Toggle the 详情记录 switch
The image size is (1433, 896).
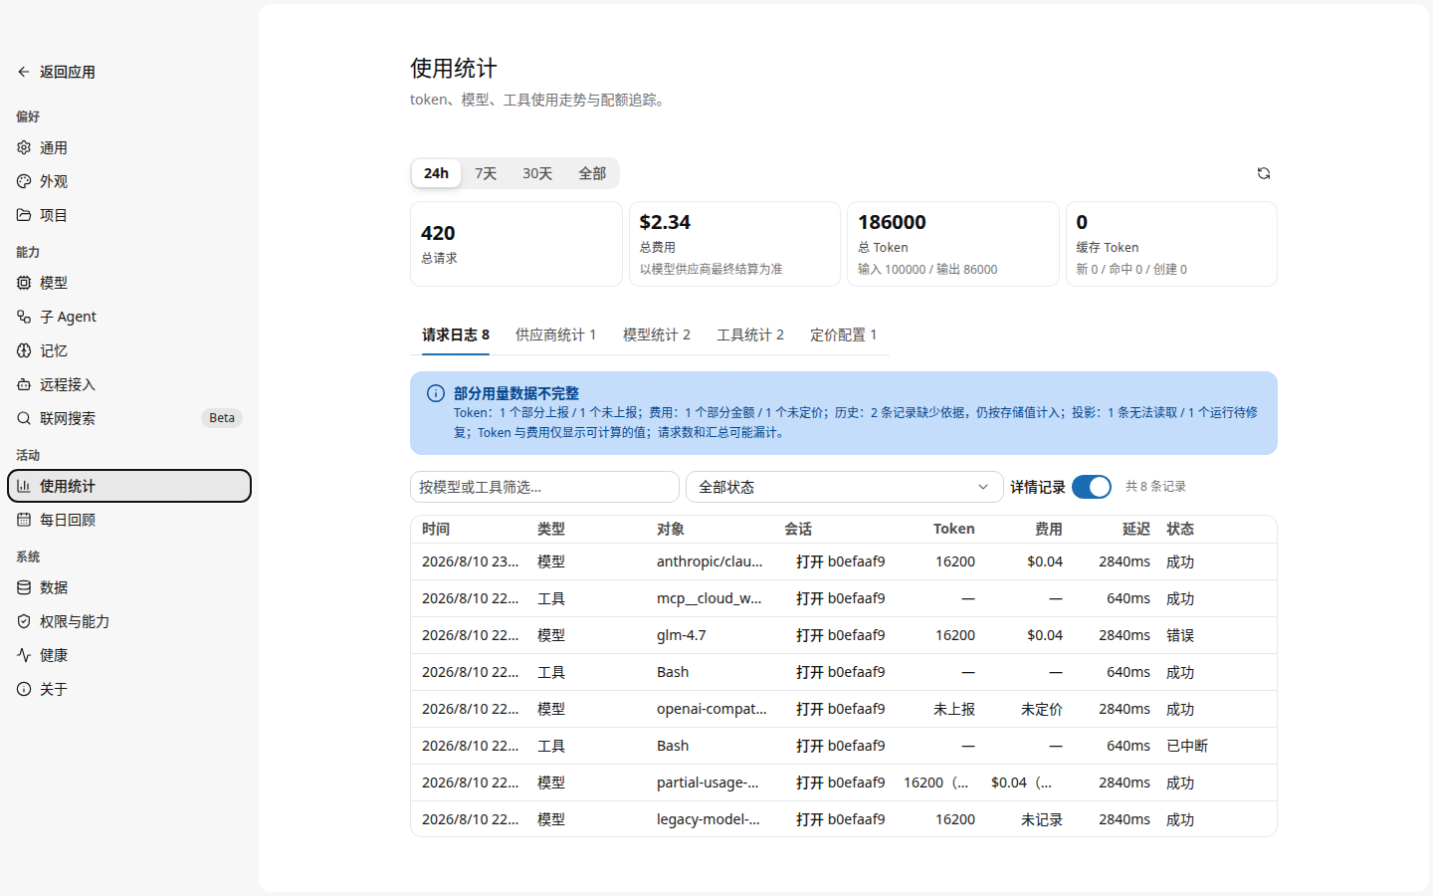click(x=1092, y=487)
